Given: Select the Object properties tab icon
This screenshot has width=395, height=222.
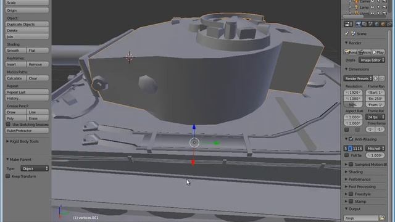Looking at the screenshot, I should pyautogui.click(x=383, y=24).
